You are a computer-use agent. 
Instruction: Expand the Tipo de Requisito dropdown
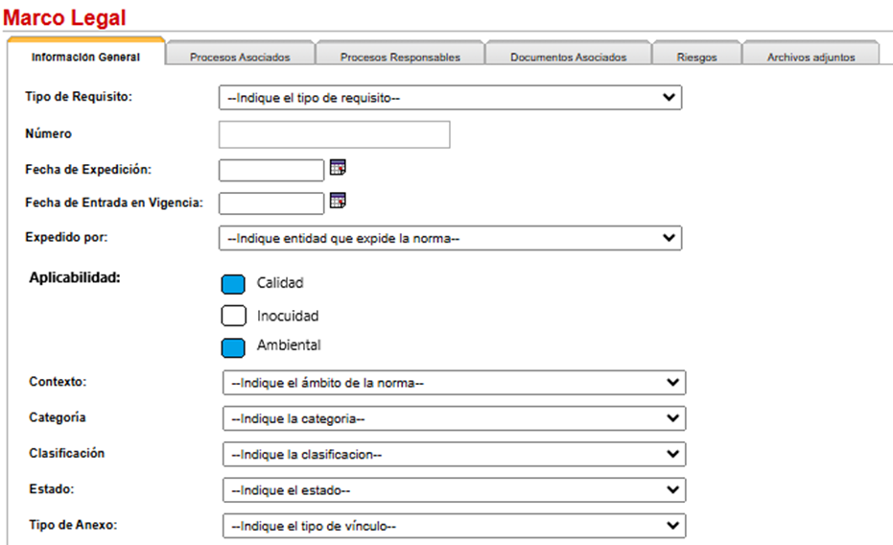click(x=450, y=97)
